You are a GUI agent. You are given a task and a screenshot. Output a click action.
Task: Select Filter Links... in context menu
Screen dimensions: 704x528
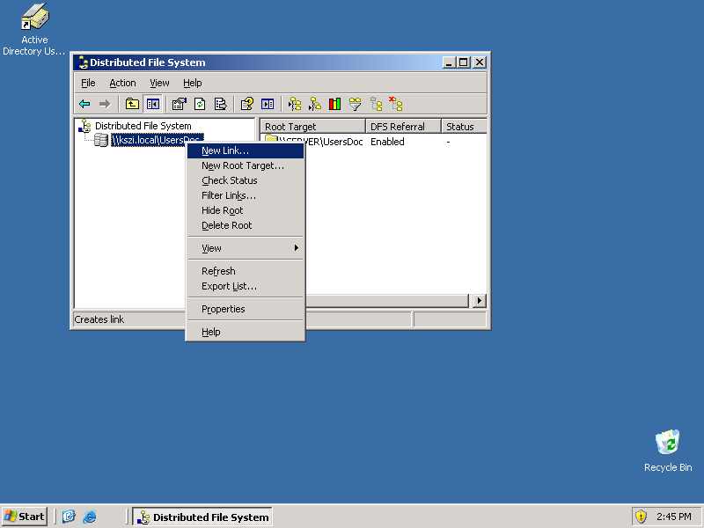246,195
